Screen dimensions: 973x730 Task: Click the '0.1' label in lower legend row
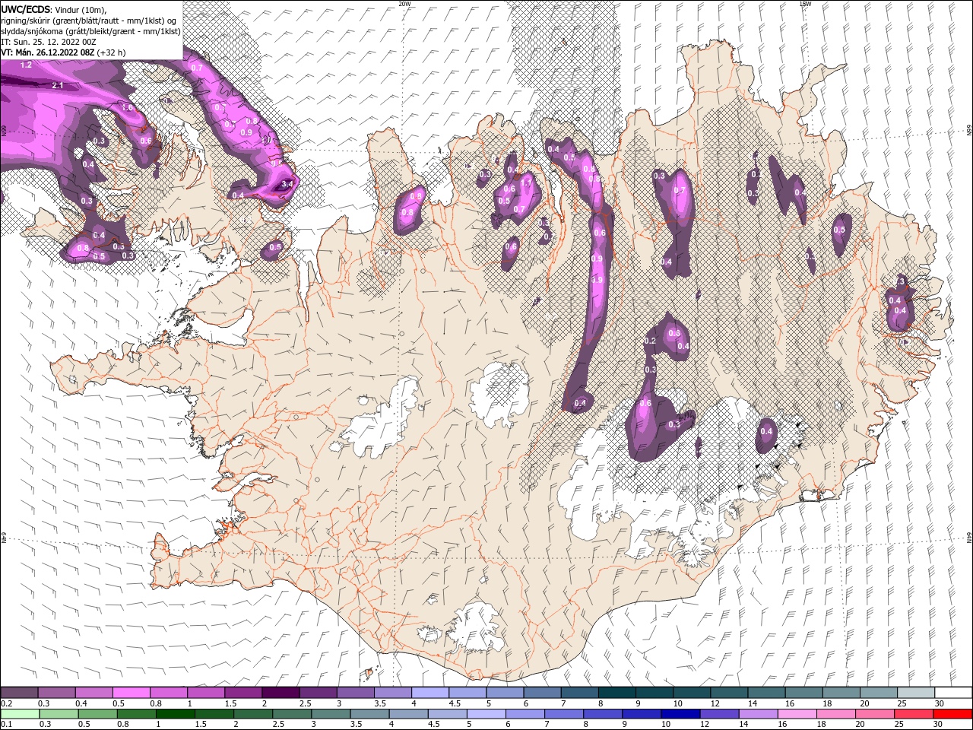pos(7,725)
